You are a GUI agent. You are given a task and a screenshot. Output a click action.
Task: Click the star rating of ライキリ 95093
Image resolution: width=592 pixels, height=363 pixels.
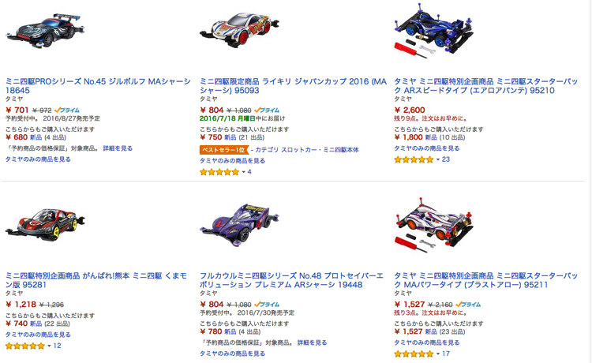coord(219,172)
